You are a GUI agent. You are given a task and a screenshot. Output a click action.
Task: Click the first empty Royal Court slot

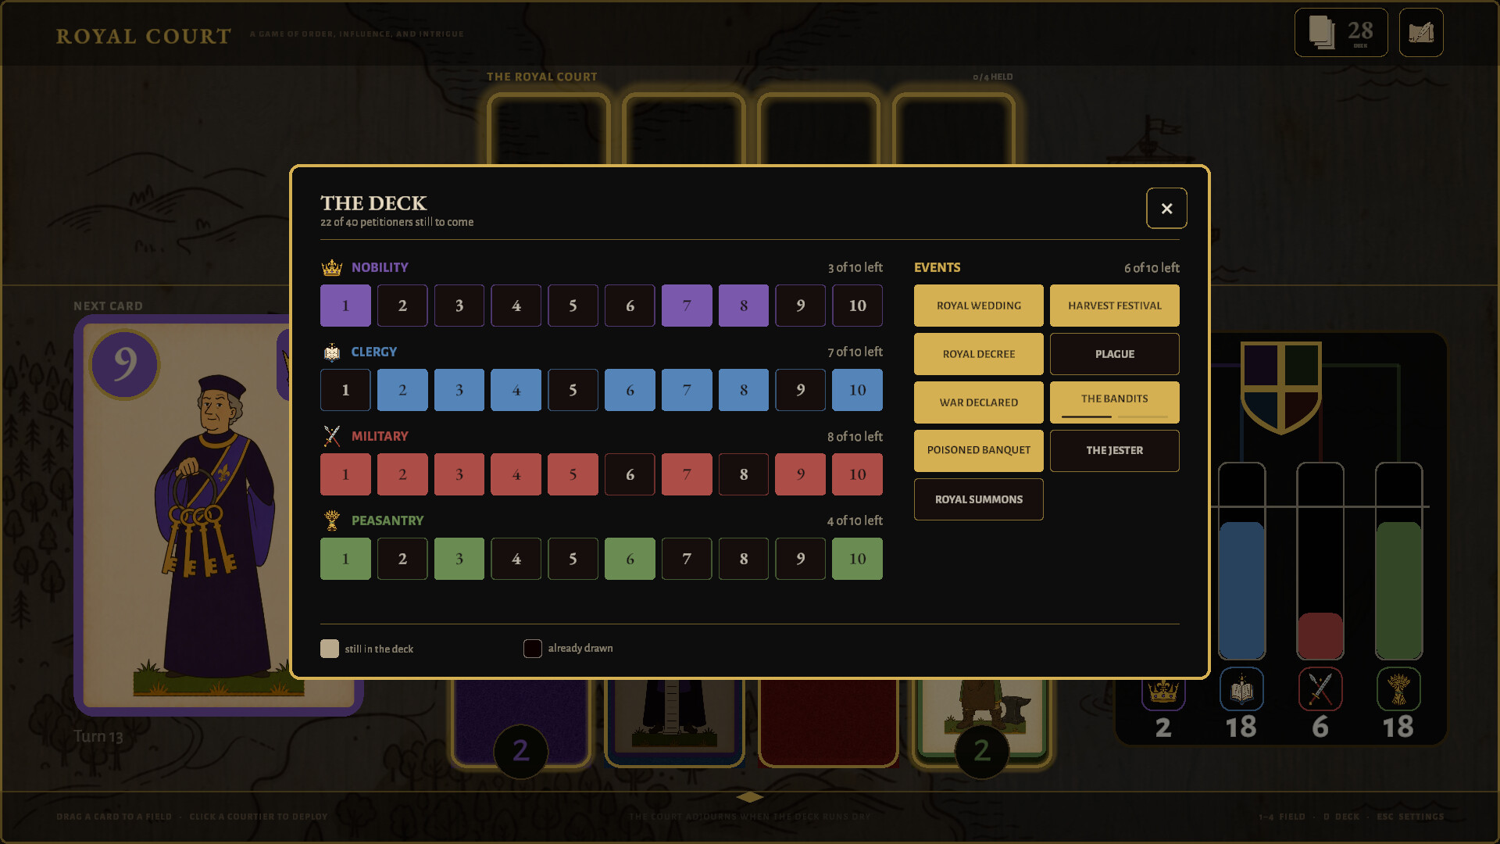pyautogui.click(x=548, y=130)
